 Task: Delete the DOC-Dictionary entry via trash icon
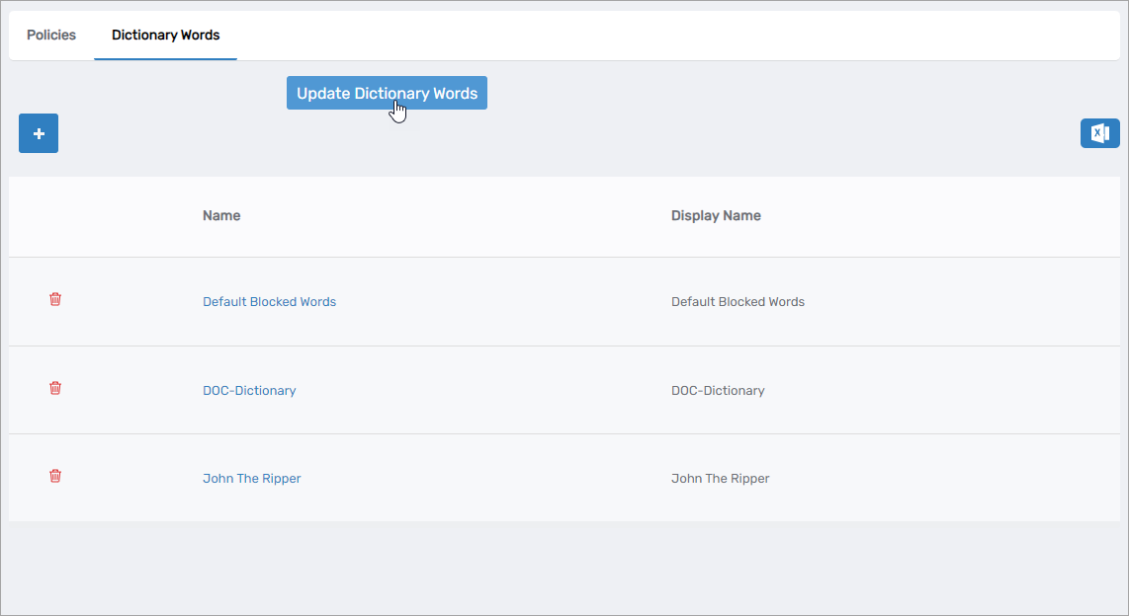coord(55,388)
